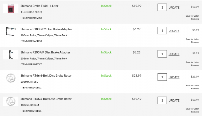Click the 203mm RT66 rotor thumbnail image
The image size is (202, 116).
tap(11, 78)
